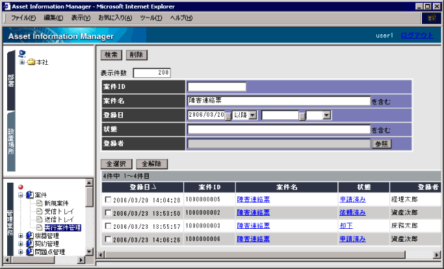Expand the 本社 tree node

[x=22, y=62]
